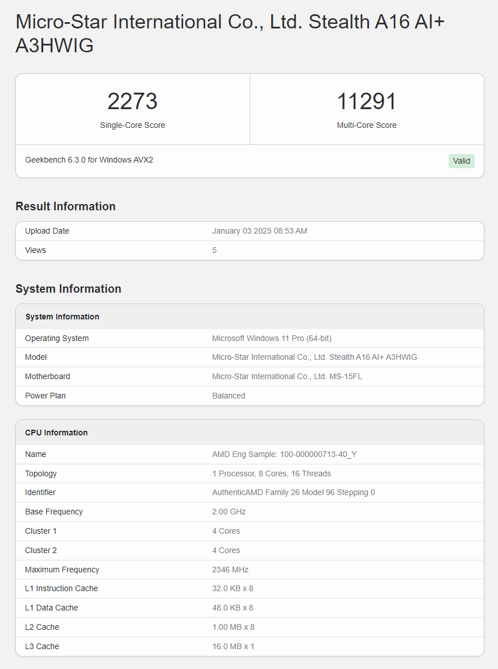Click the 'Cluster 2' row label

(x=40, y=550)
